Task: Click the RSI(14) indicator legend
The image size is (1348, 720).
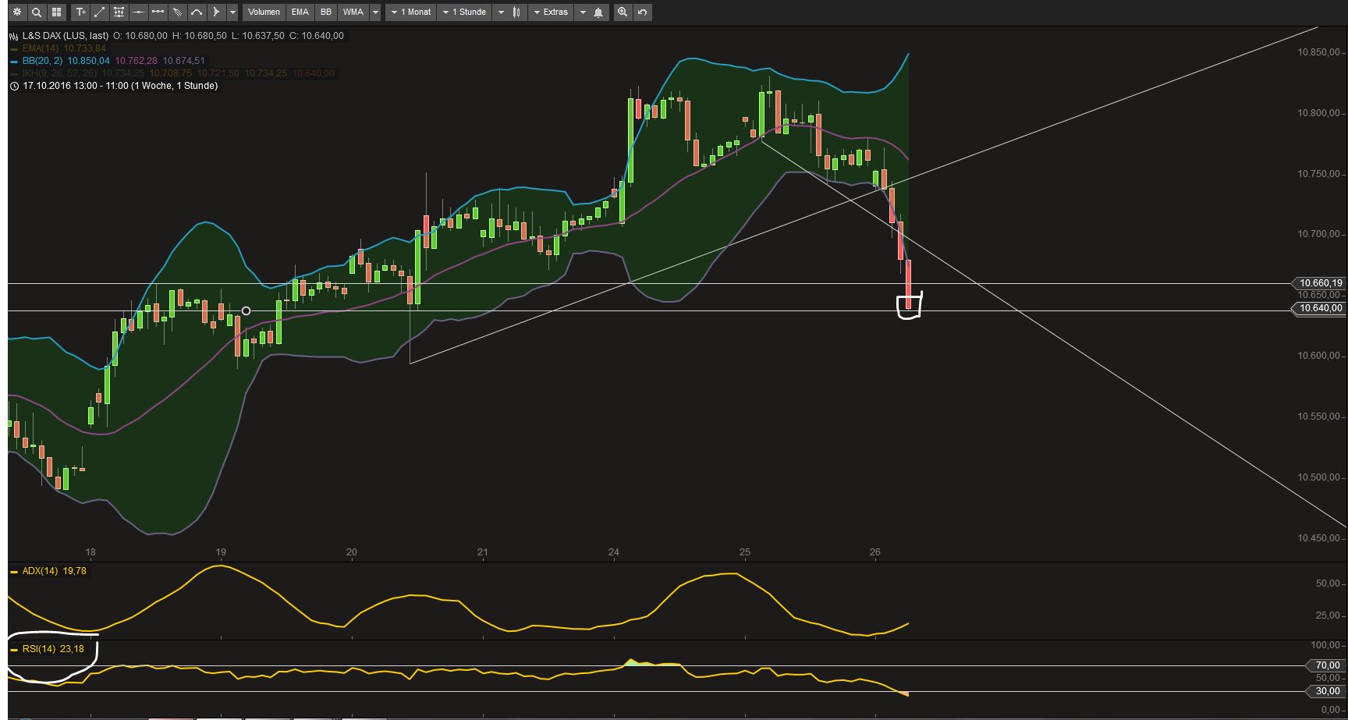Action: tap(47, 648)
